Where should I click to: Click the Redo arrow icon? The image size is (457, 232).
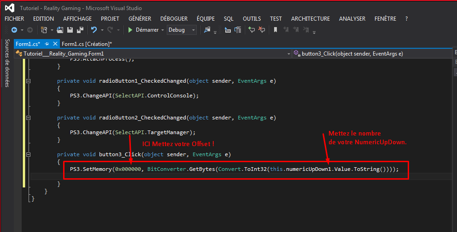click(x=110, y=30)
